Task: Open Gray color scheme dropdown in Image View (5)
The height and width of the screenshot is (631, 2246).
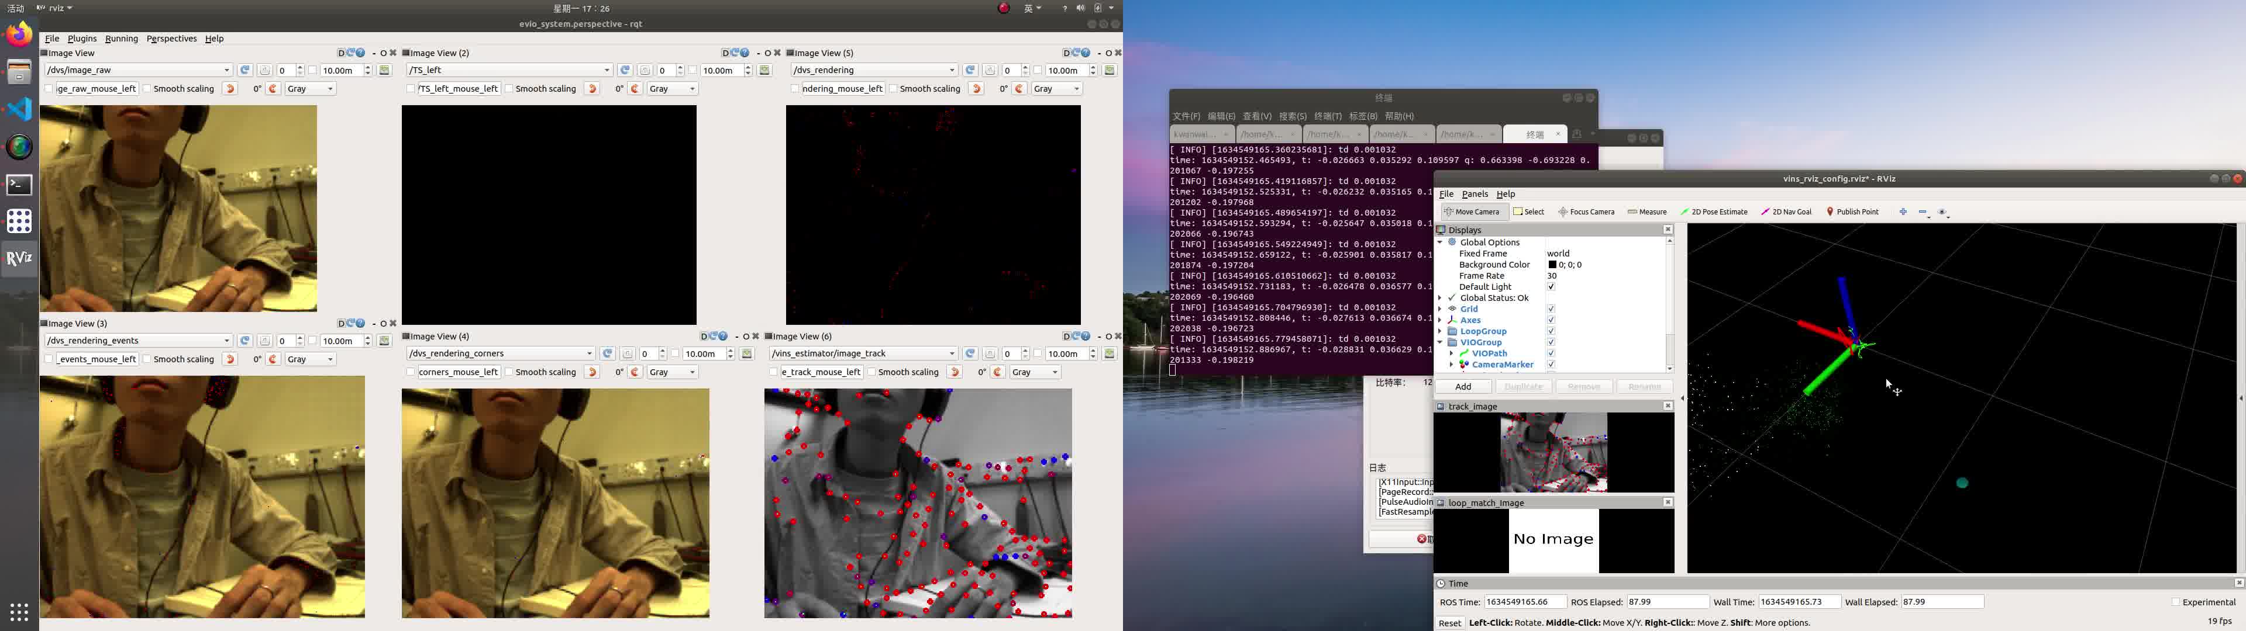Action: pos(1057,89)
